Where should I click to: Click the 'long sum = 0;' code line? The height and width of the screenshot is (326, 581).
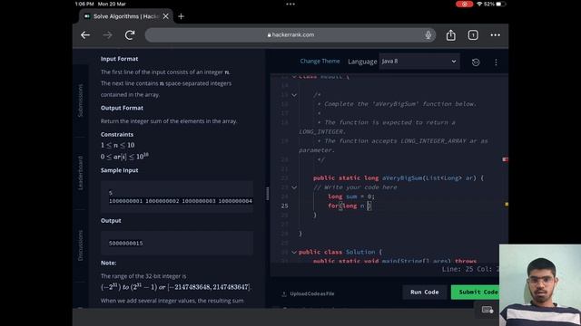coord(351,197)
